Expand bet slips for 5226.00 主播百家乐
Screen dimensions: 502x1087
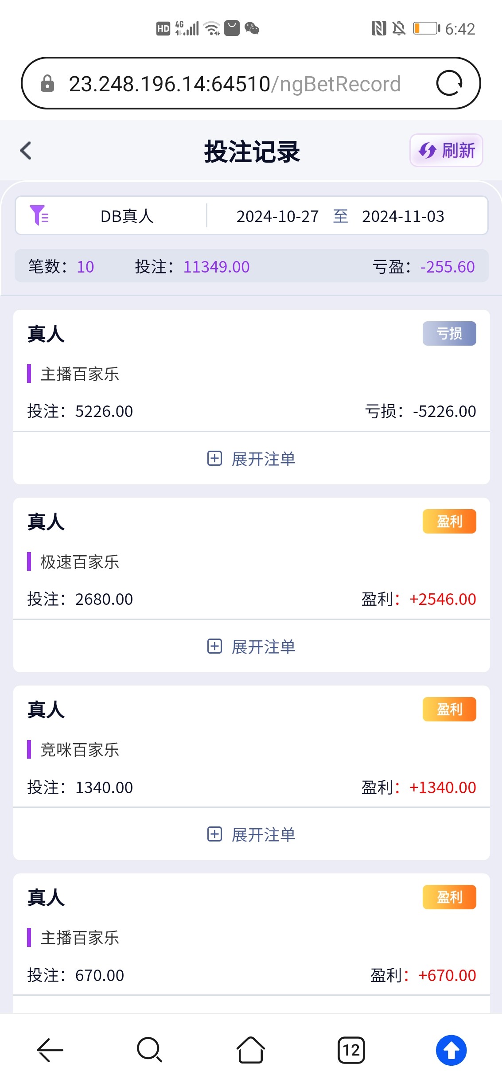pyautogui.click(x=251, y=459)
